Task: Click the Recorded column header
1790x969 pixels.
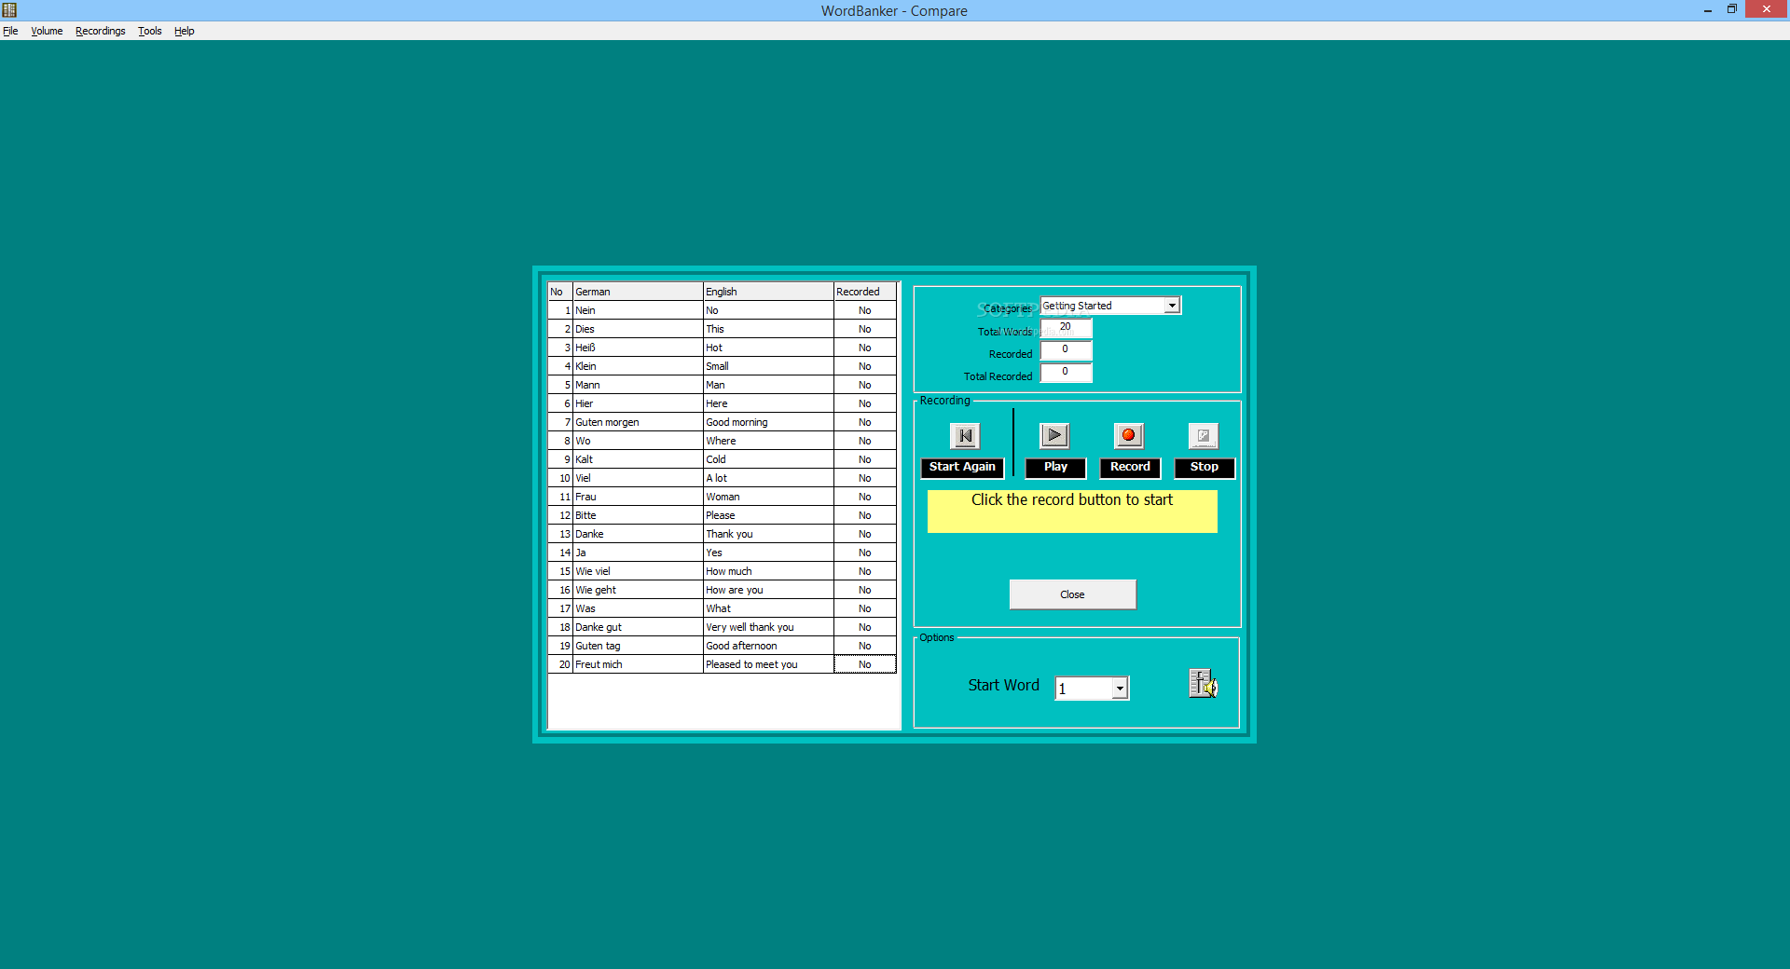Action: click(x=865, y=292)
